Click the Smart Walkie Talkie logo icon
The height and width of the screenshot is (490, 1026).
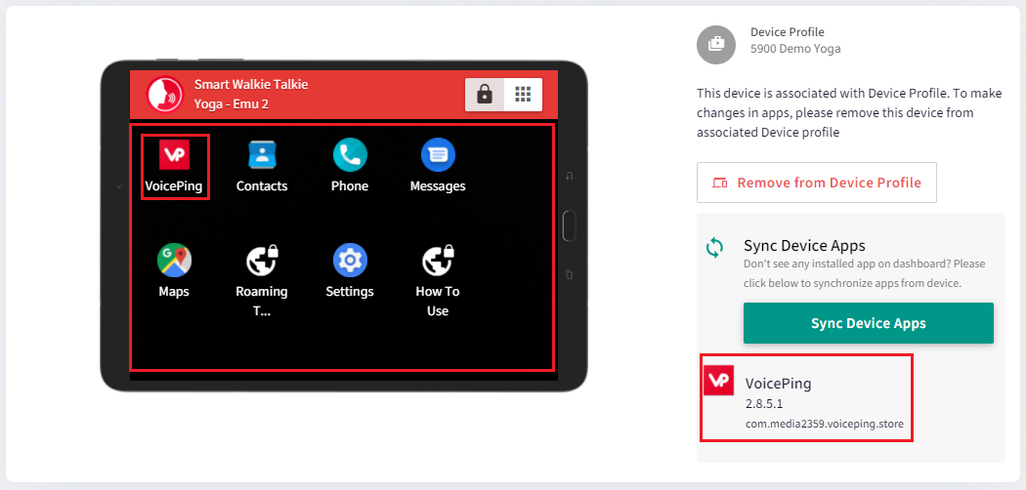coord(165,95)
